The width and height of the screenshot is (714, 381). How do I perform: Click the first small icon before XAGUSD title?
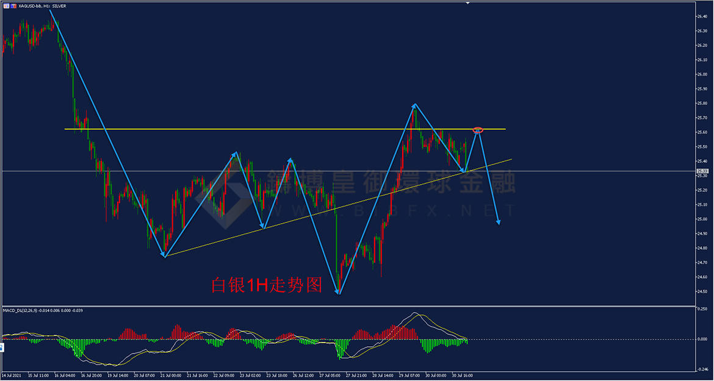(5, 6)
